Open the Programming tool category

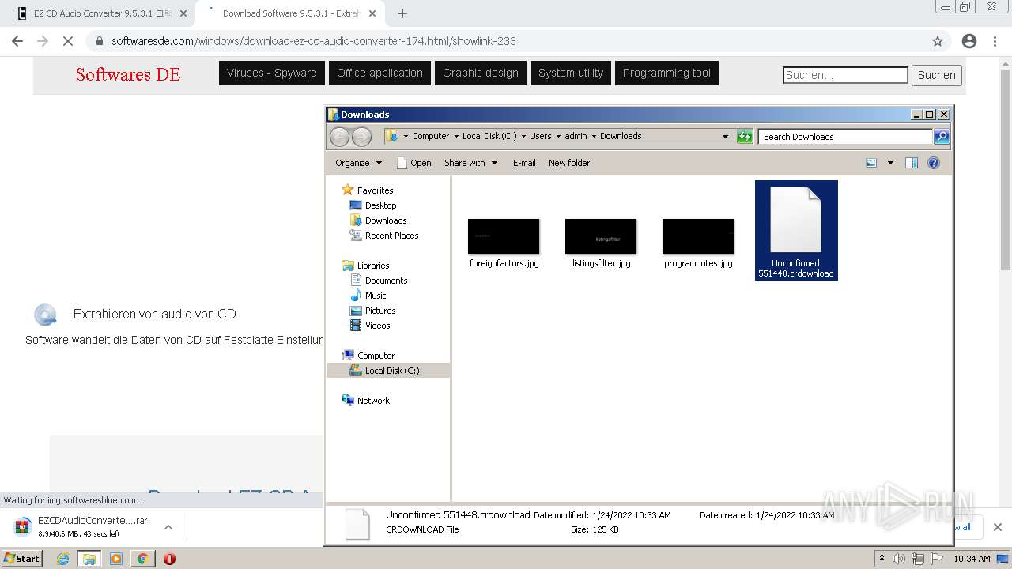tap(666, 73)
